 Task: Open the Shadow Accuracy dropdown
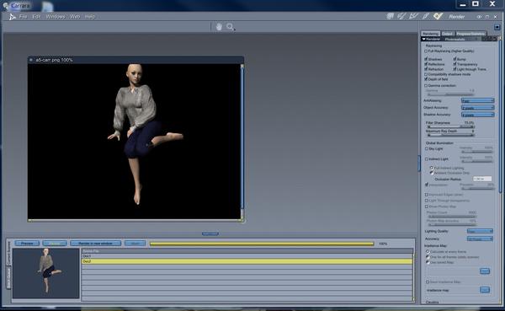[x=477, y=115]
